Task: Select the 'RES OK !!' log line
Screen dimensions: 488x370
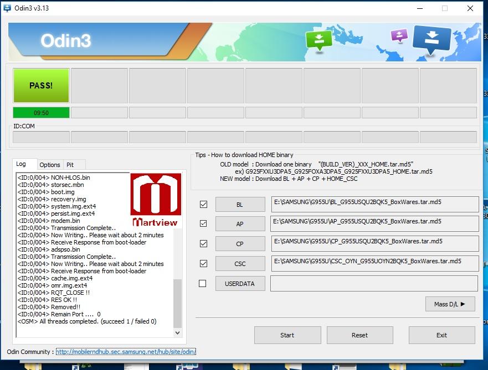Action: point(47,300)
